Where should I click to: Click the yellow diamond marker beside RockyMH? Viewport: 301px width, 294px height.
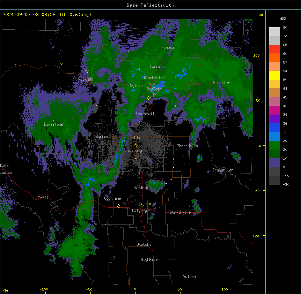point(87,71)
